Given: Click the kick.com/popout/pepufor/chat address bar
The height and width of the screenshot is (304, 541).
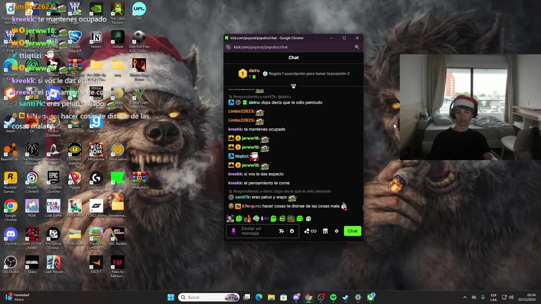Looking at the screenshot, I should point(261,47).
